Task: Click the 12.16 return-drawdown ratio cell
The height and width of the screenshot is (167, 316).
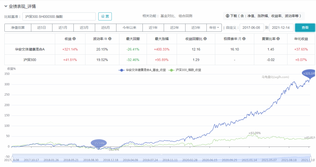Action: point(196,49)
